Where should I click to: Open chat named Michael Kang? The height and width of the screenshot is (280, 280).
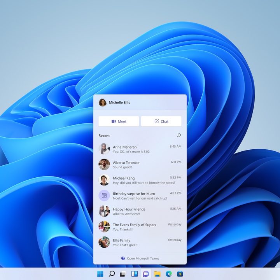[x=124, y=178]
